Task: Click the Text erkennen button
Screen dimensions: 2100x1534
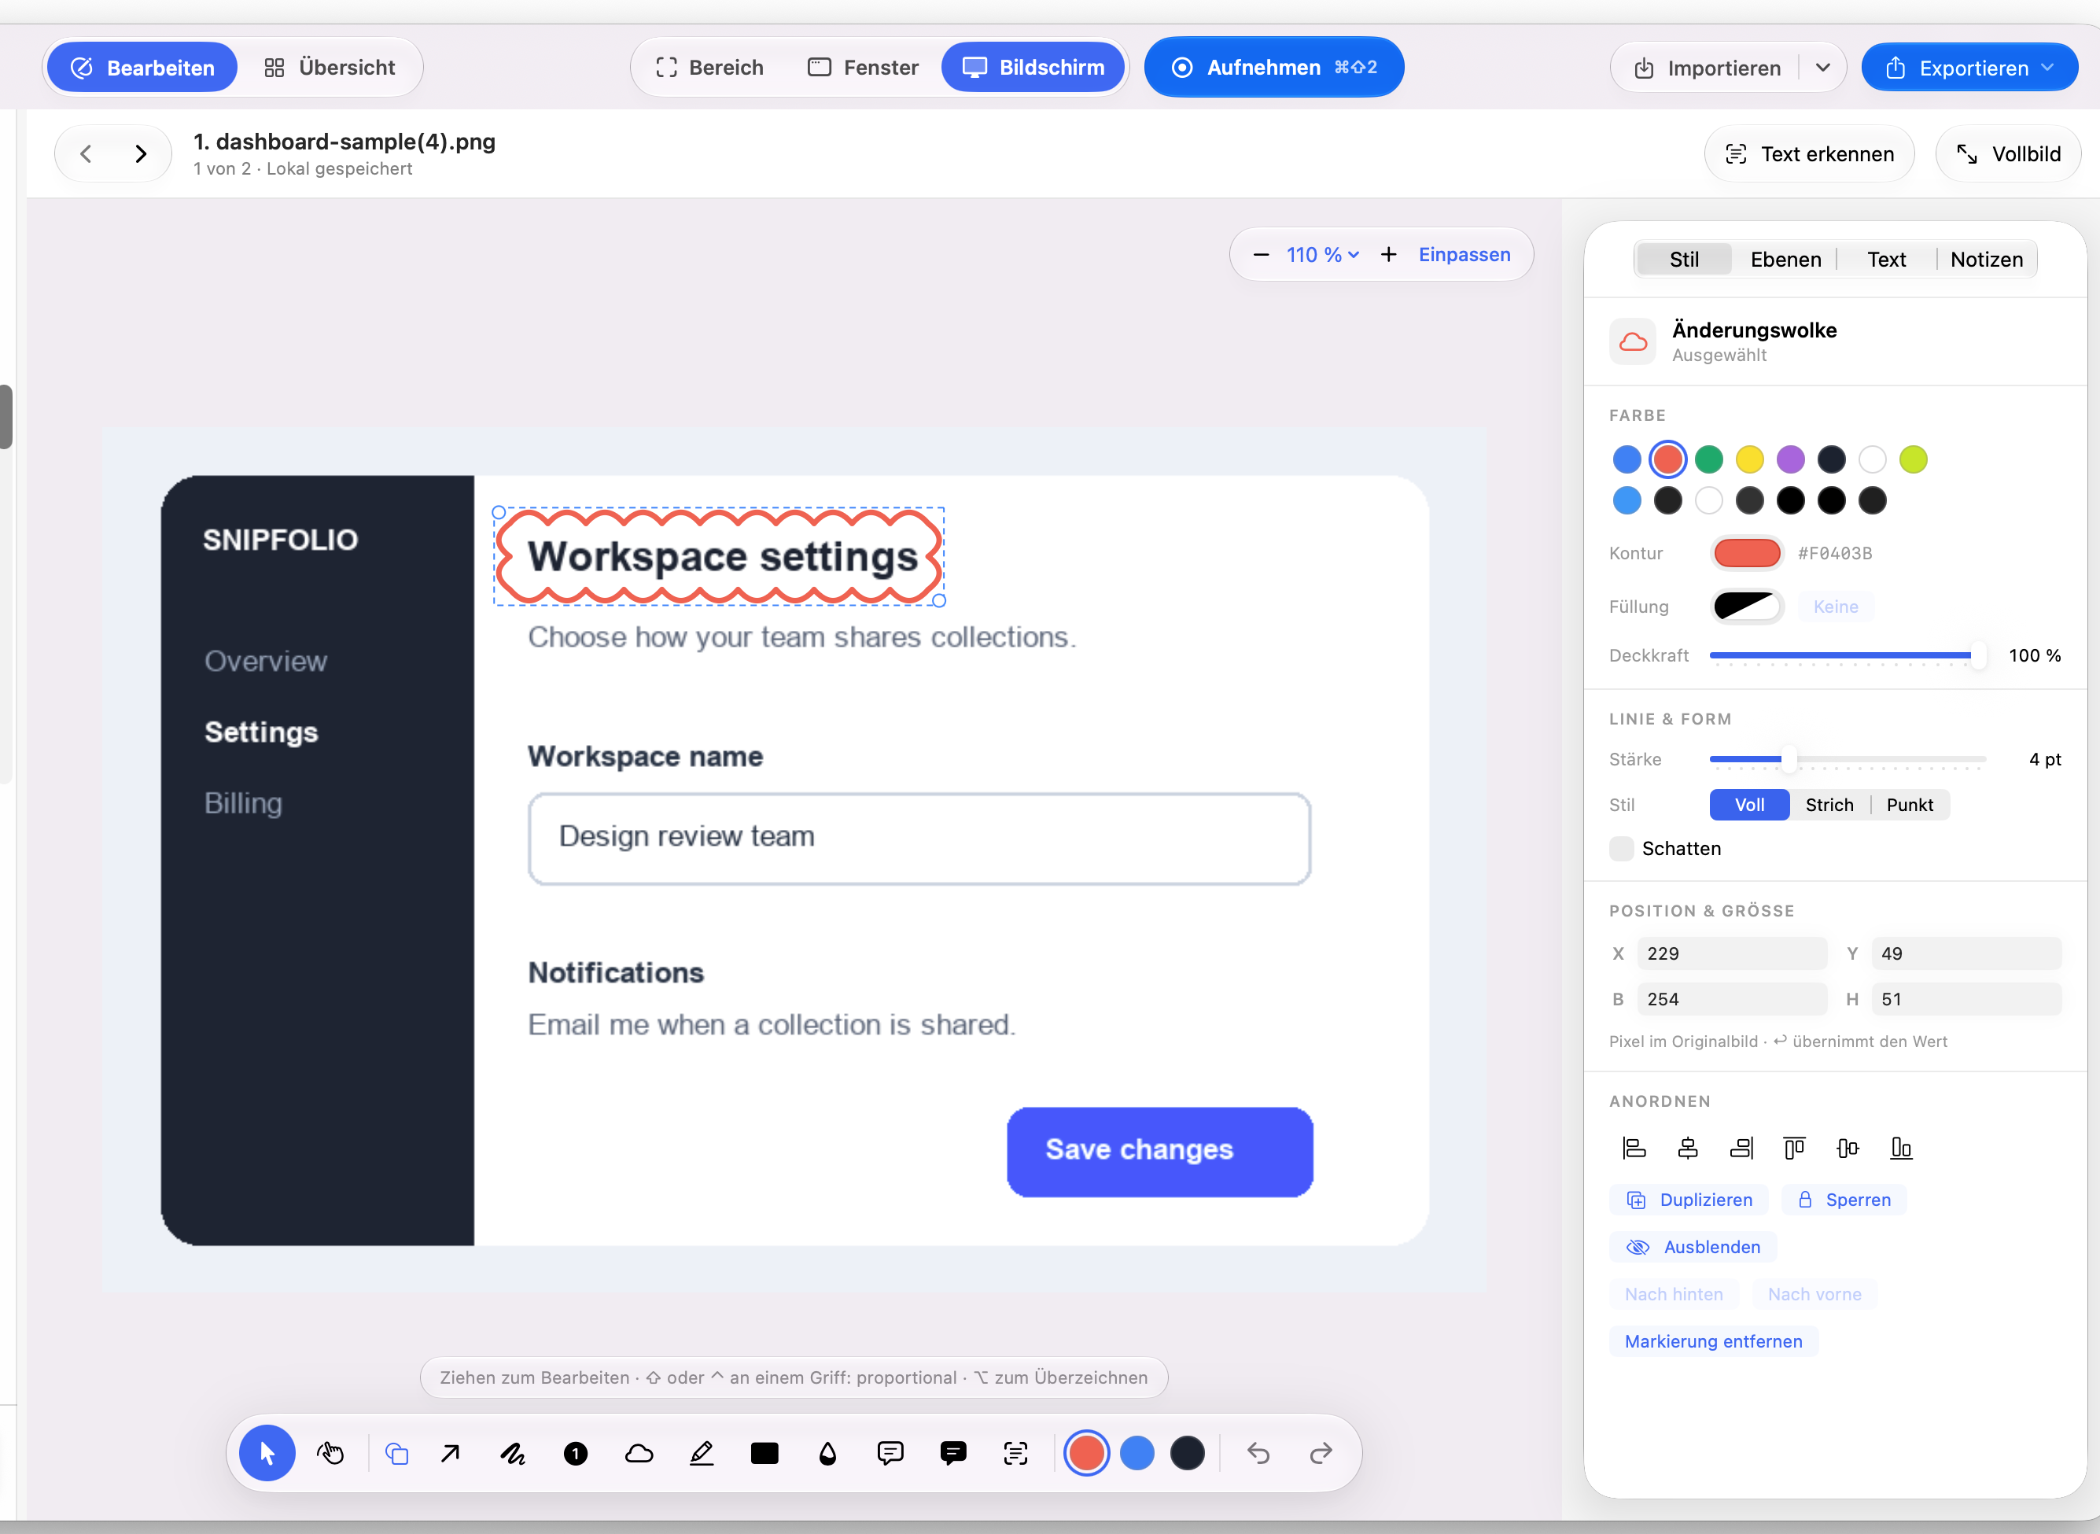Action: click(x=1810, y=154)
